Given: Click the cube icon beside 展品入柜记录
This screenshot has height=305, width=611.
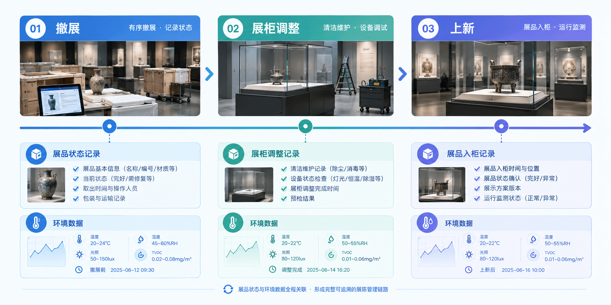Looking at the screenshot, I should coord(427,154).
